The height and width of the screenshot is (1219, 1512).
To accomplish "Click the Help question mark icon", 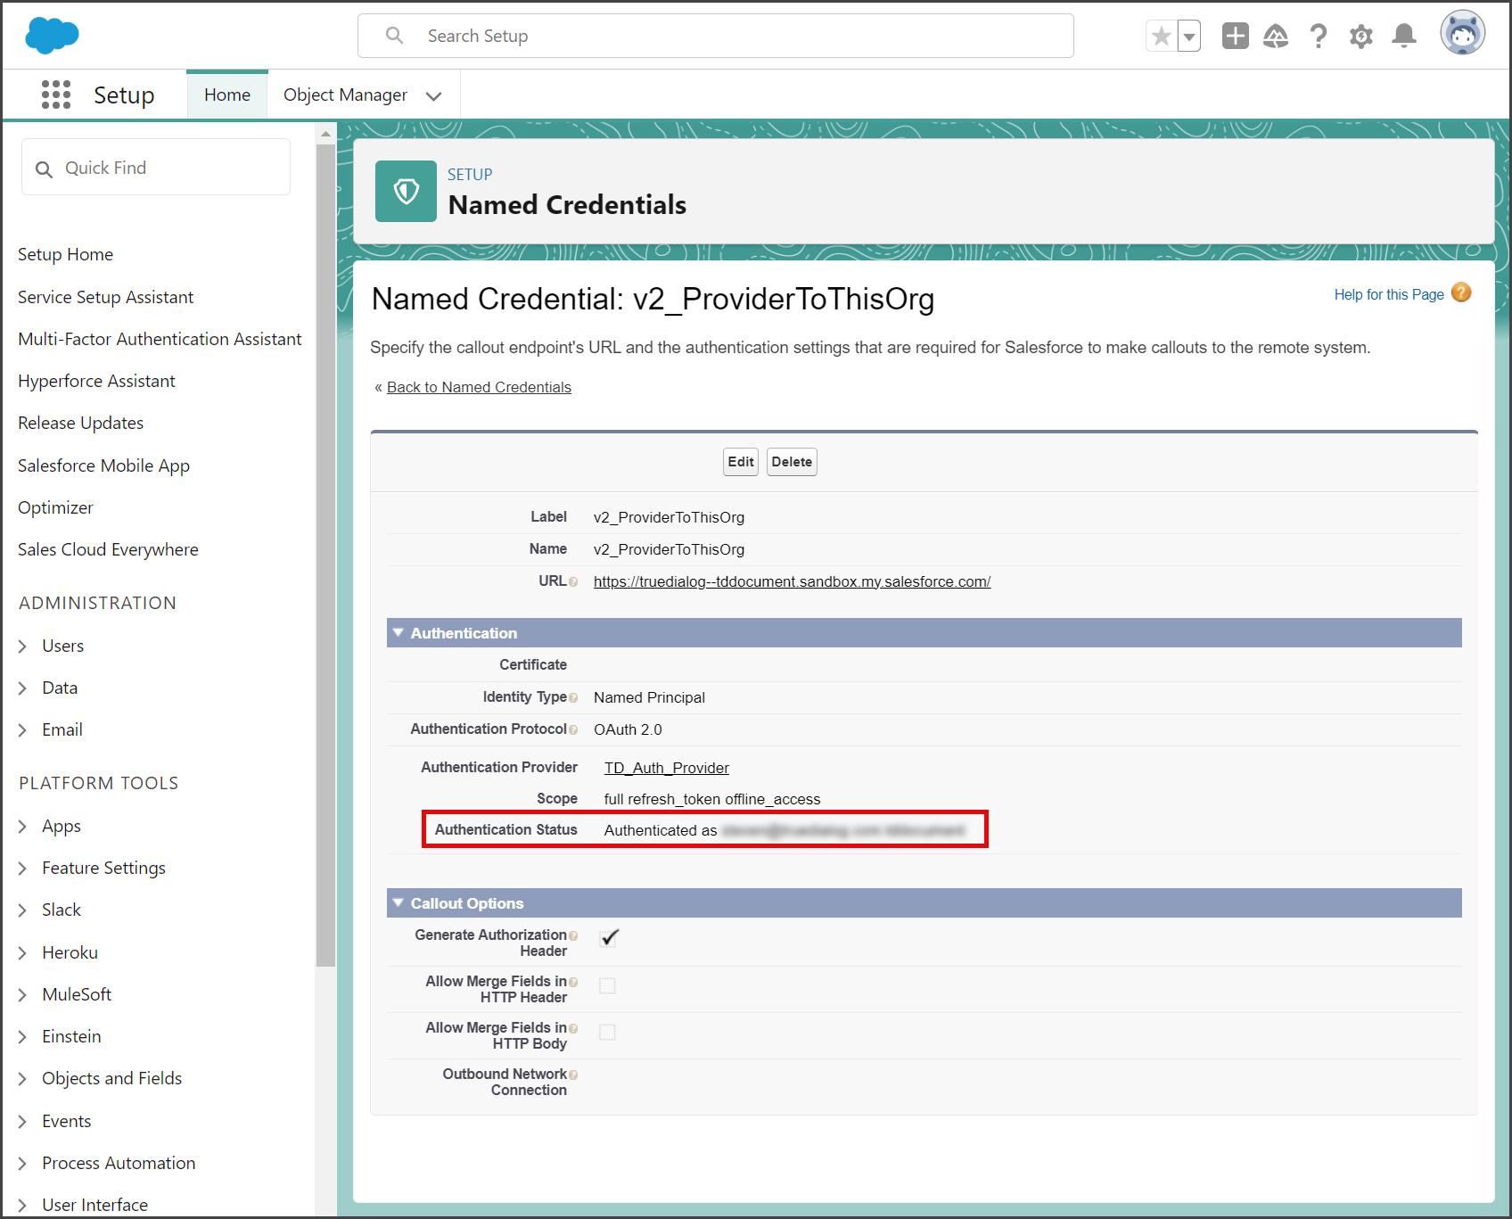I will pyautogui.click(x=1319, y=37).
